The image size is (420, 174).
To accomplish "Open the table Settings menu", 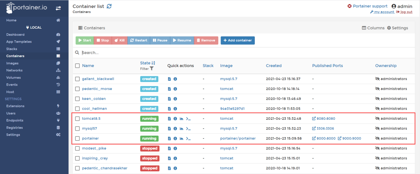I will (397, 28).
